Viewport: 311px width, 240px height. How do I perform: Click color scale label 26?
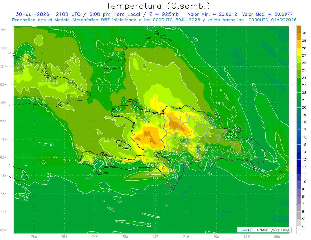coord(304,63)
